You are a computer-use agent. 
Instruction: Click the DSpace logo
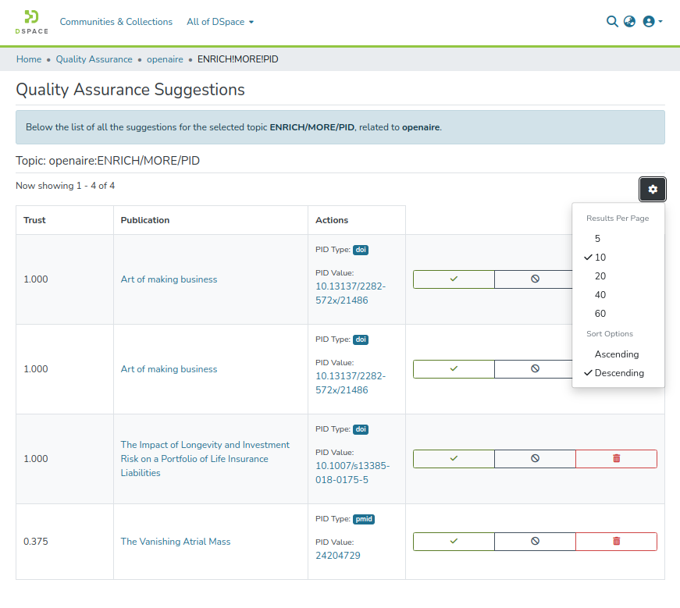31,22
